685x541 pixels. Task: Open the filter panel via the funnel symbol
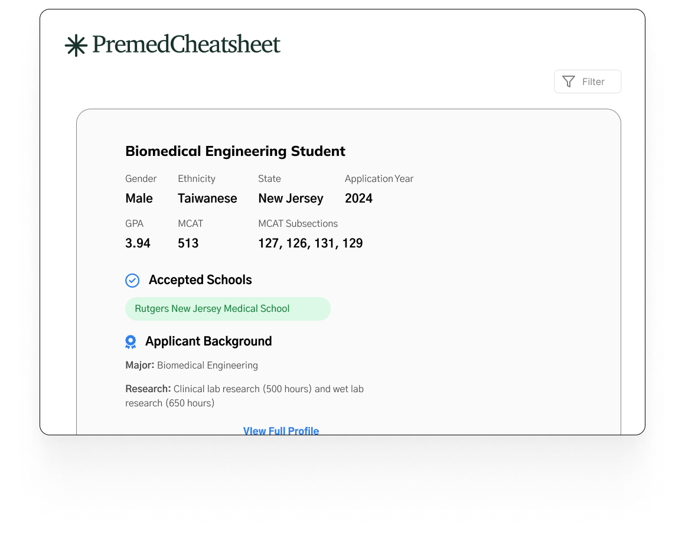569,82
